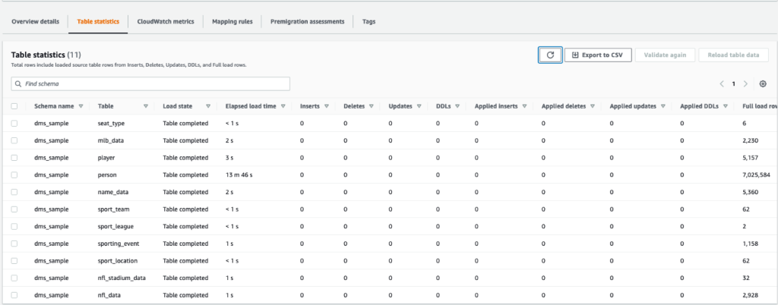Viewport: 778px width, 305px height.
Task: Click the Reload table data button
Action: (x=733, y=55)
